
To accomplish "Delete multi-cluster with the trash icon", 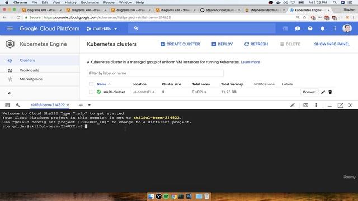I will 330,92.
